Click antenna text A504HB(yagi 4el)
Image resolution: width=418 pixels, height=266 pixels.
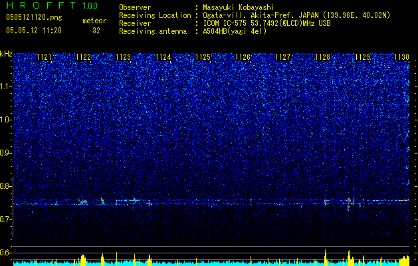pos(235,31)
